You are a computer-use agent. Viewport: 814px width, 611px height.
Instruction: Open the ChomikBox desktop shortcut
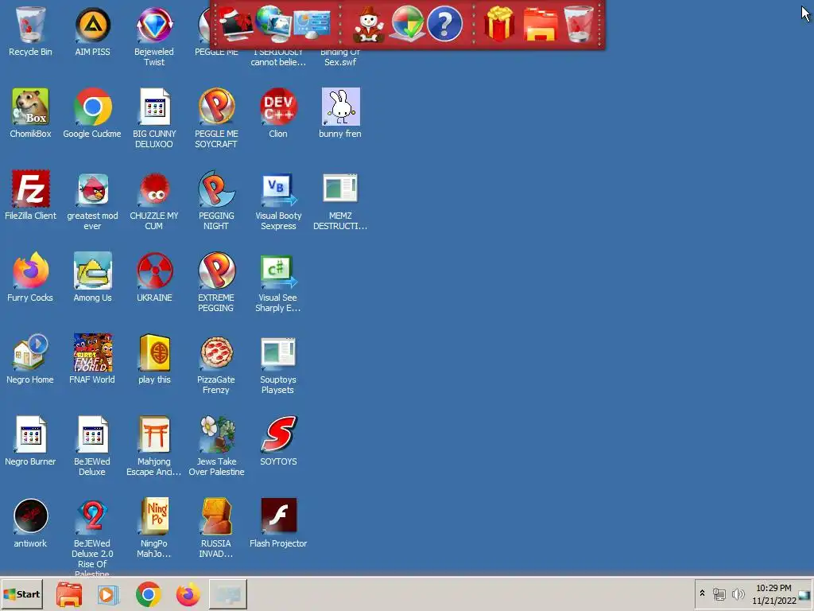[x=30, y=113]
